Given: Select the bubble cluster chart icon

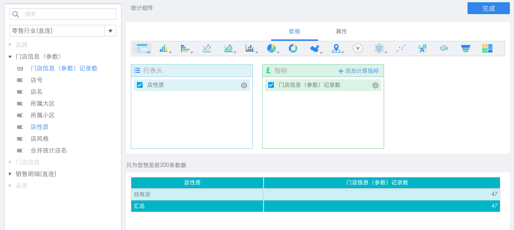Looking at the screenshot, I should click(444, 48).
